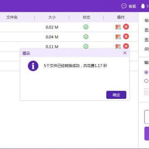Click the 客服 label in the title bar
Viewport: 149px width, 149px height.
tap(132, 6)
